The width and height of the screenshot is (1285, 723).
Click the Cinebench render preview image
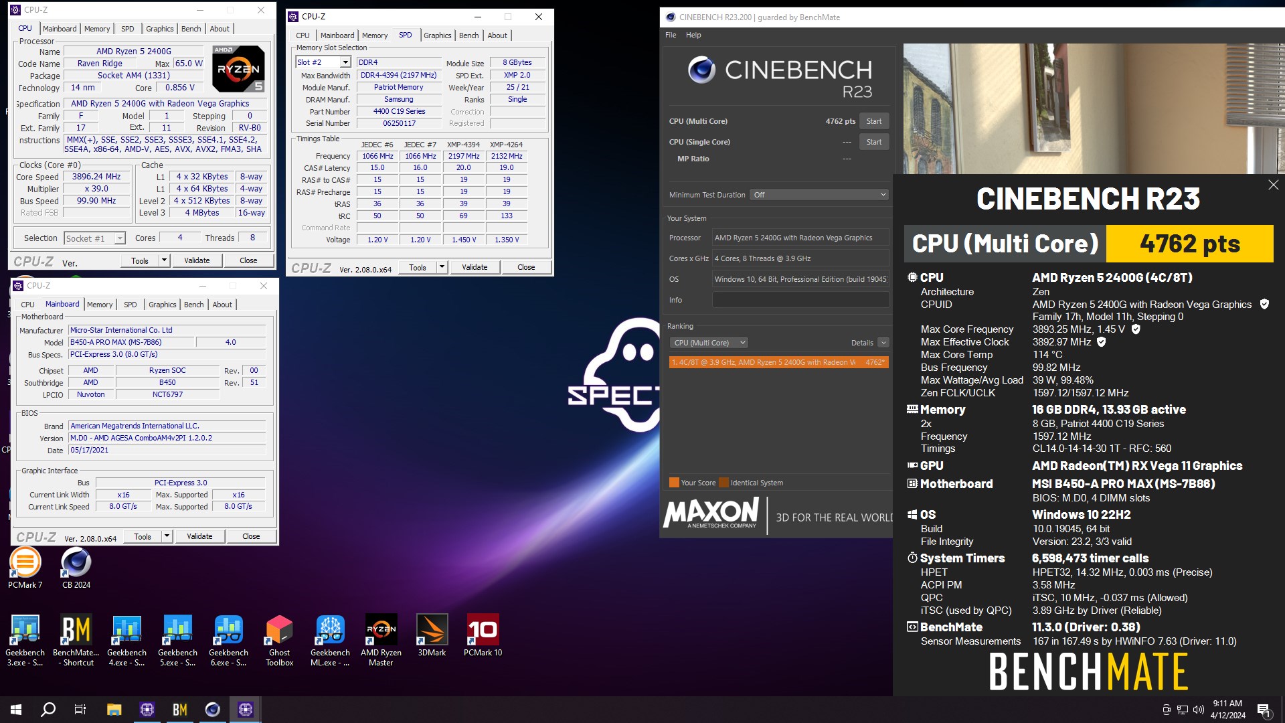pyautogui.click(x=1094, y=109)
